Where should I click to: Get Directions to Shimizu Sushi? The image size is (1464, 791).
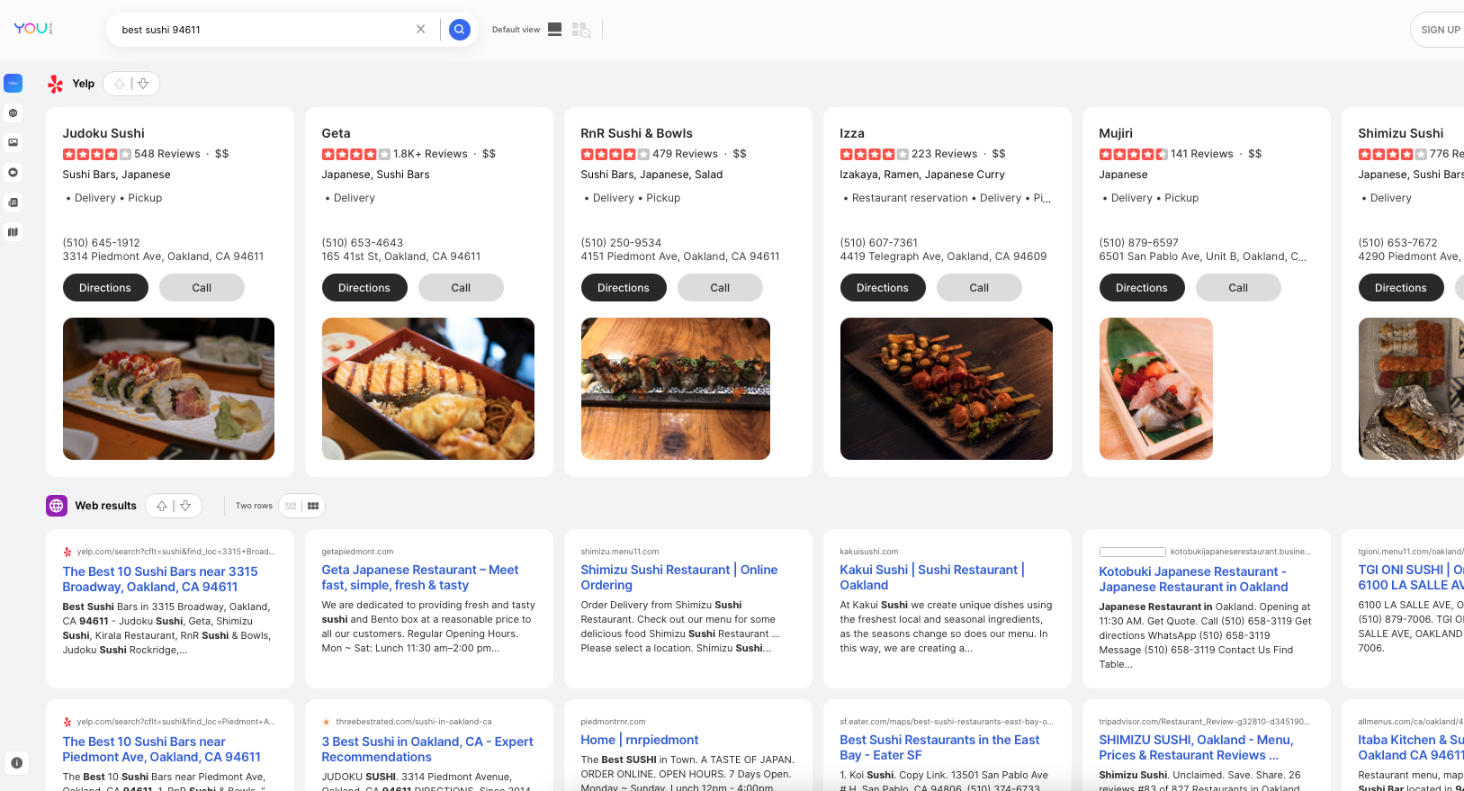pyautogui.click(x=1401, y=288)
